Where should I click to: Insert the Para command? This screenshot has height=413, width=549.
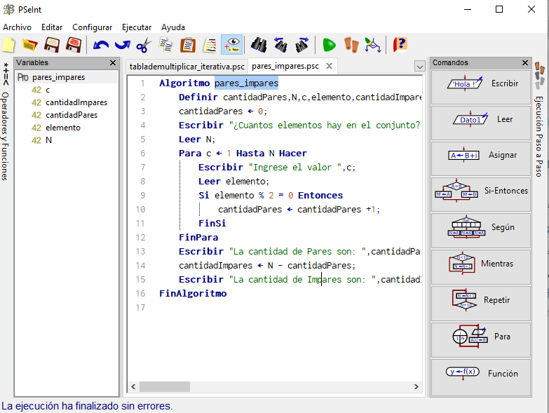pyautogui.click(x=481, y=339)
